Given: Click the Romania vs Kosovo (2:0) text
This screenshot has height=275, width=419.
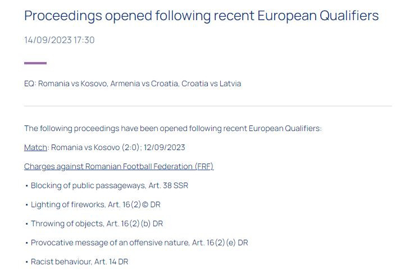Looking at the screenshot, I should pyautogui.click(x=96, y=147).
